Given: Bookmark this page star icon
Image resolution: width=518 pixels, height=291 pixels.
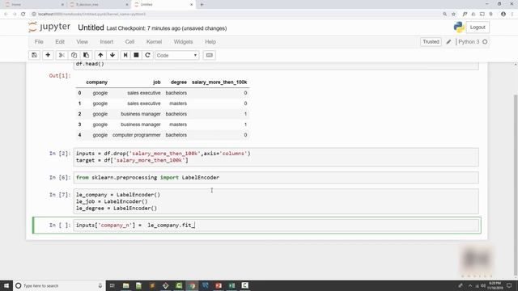Looking at the screenshot, I should [453, 14].
